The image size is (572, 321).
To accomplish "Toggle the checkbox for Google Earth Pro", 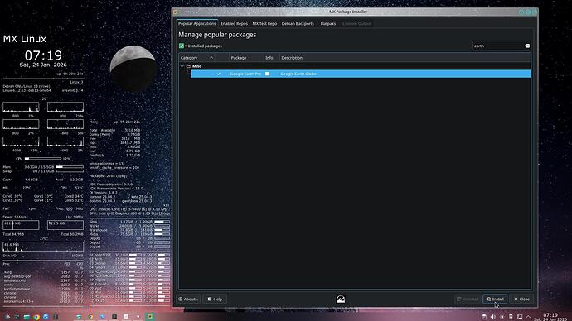I will click(219, 74).
